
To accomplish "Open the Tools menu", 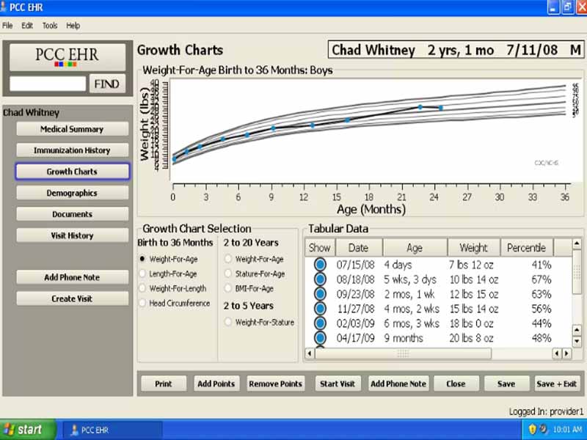I will pos(49,24).
